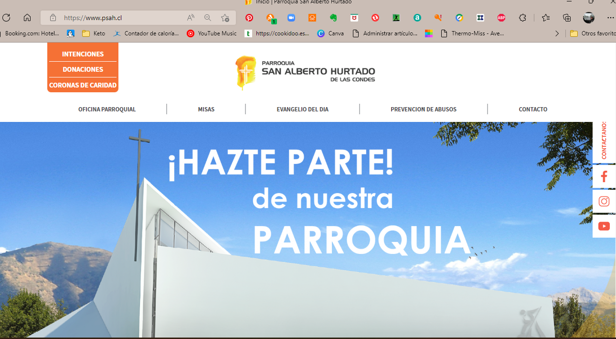
Task: Click the Pinterest extension icon
Action: 249,18
